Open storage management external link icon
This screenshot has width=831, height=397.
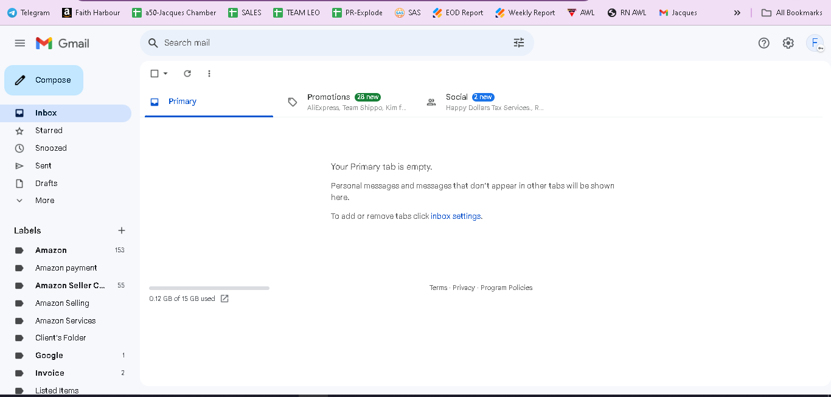click(224, 299)
